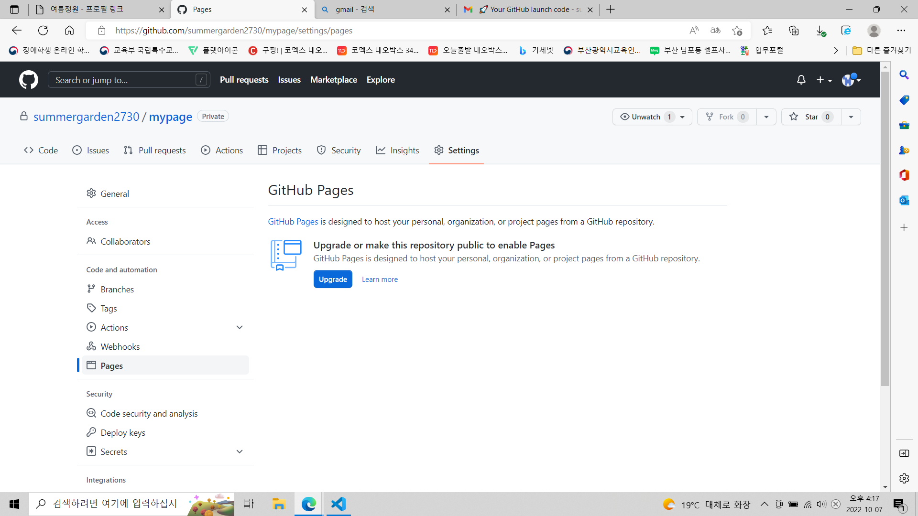Open the repository Pull requests tab
Viewport: 918px width, 516px height.
[155, 150]
